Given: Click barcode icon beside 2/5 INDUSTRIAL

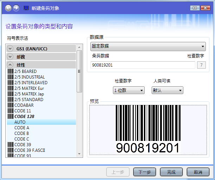Looking at the screenshot, I should click(x=11, y=77).
